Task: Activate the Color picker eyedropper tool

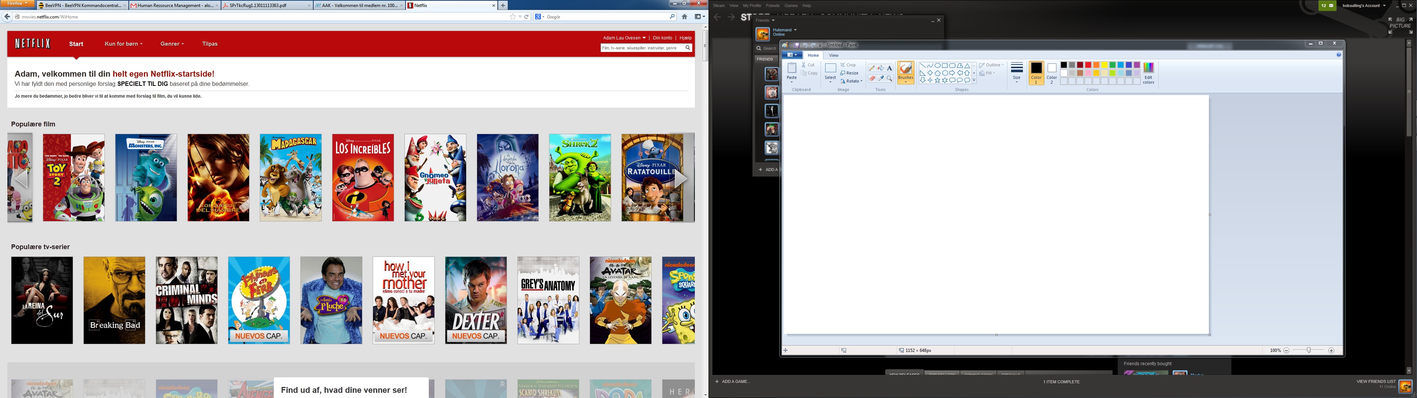Action: tap(881, 78)
